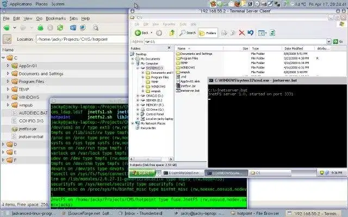Click Copy To icon in Explorer toolbar
The width and height of the screenshot is (348, 217).
233,33
